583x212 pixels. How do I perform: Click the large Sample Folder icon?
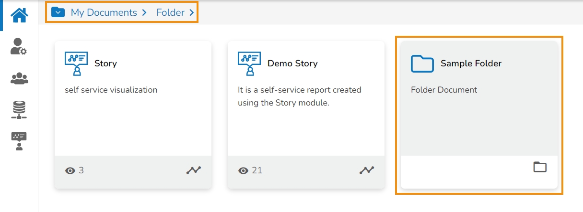[422, 64]
